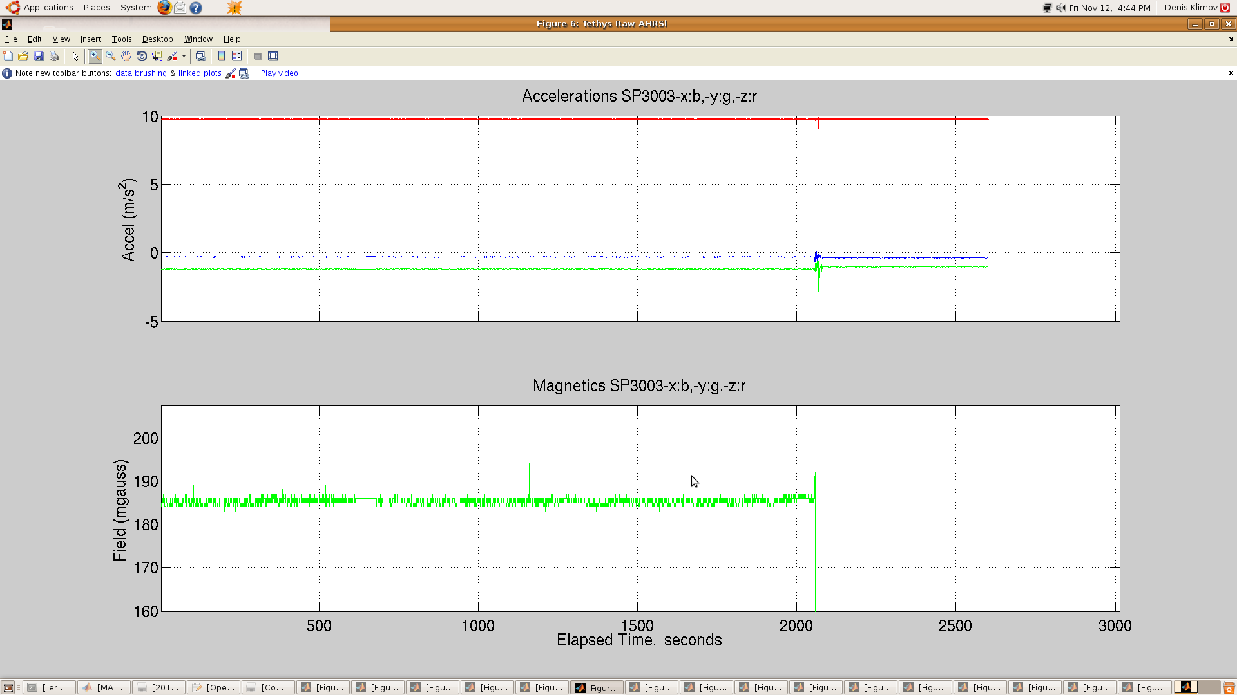
Task: Click the Elapsed Time axis label
Action: coord(639,640)
